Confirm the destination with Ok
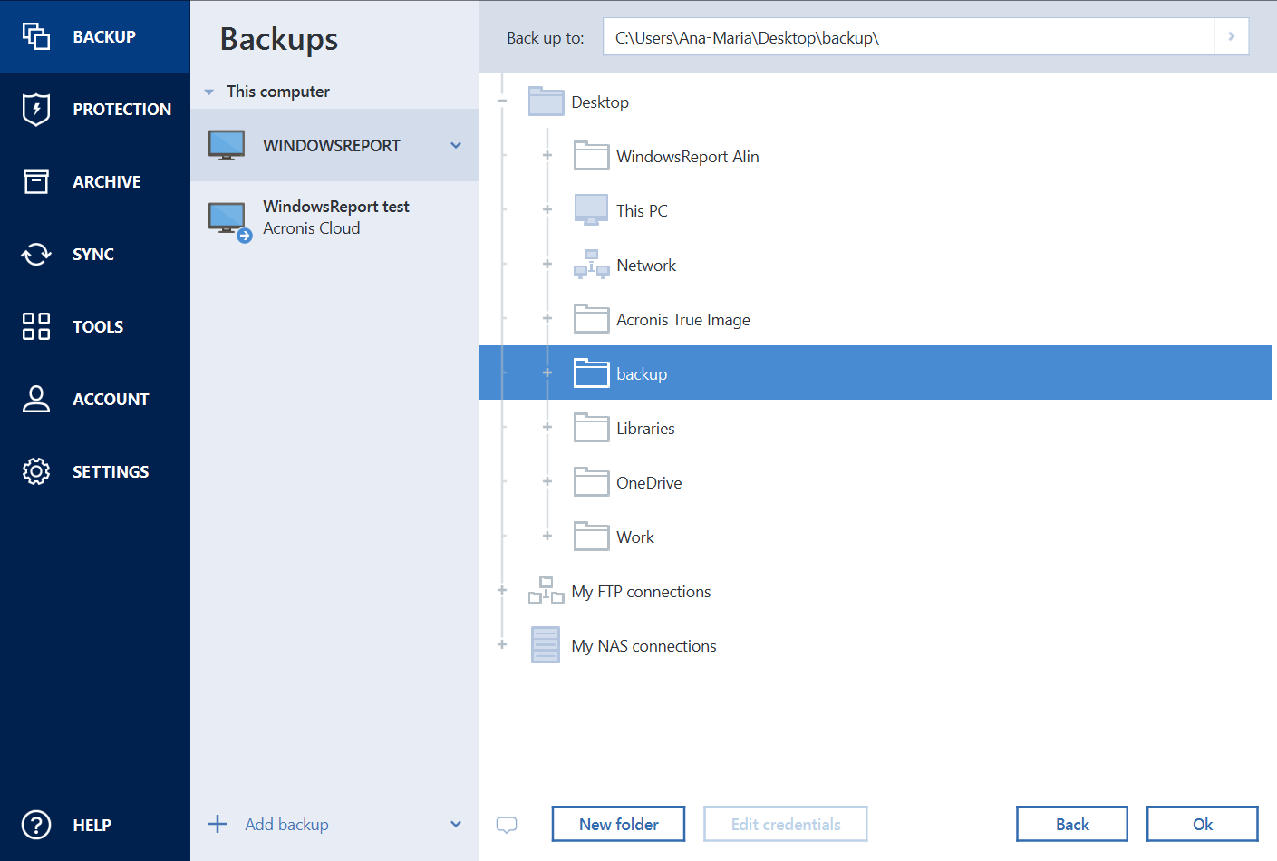Viewport: 1277px width, 861px height. (1203, 824)
